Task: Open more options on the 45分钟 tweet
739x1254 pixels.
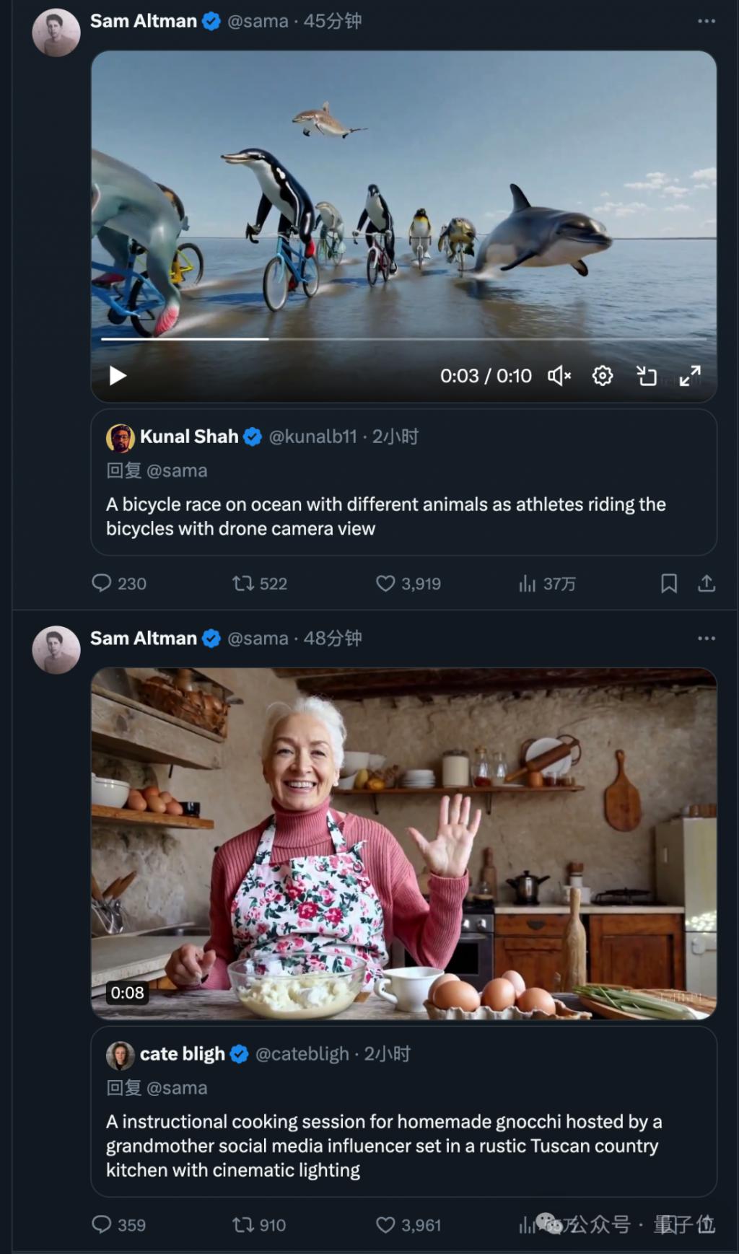Action: click(707, 22)
